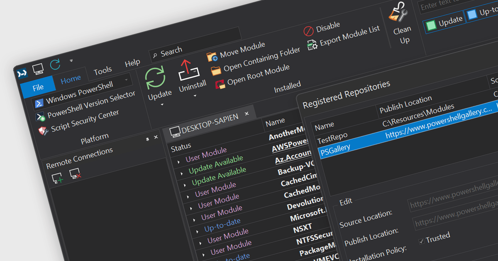Click the Export Module List icon
498x261 pixels.
[312, 45]
